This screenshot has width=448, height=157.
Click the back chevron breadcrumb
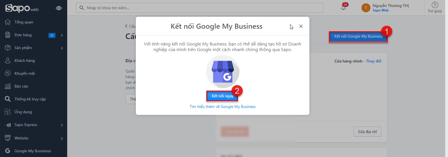[x=126, y=26]
